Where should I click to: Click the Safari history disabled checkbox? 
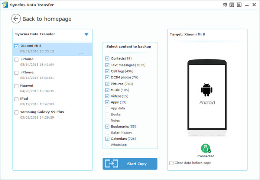pyautogui.click(x=107, y=133)
